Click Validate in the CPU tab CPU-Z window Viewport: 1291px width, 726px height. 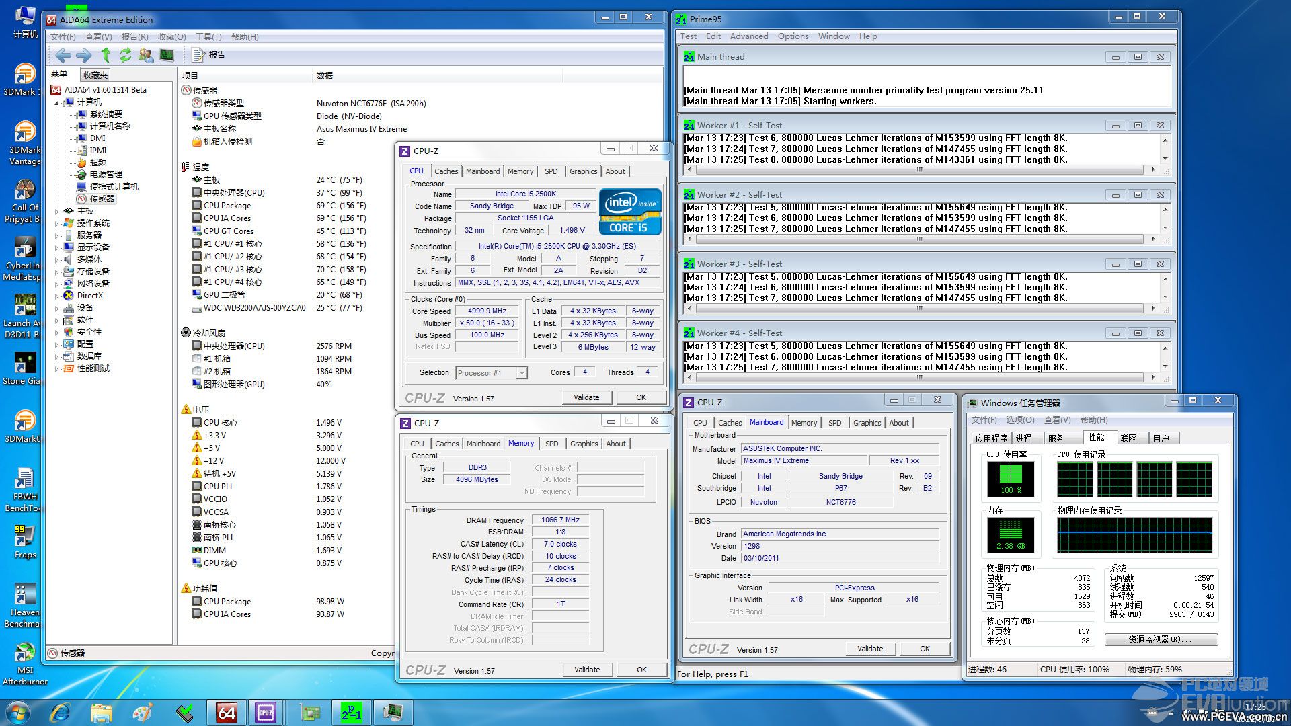[586, 397]
